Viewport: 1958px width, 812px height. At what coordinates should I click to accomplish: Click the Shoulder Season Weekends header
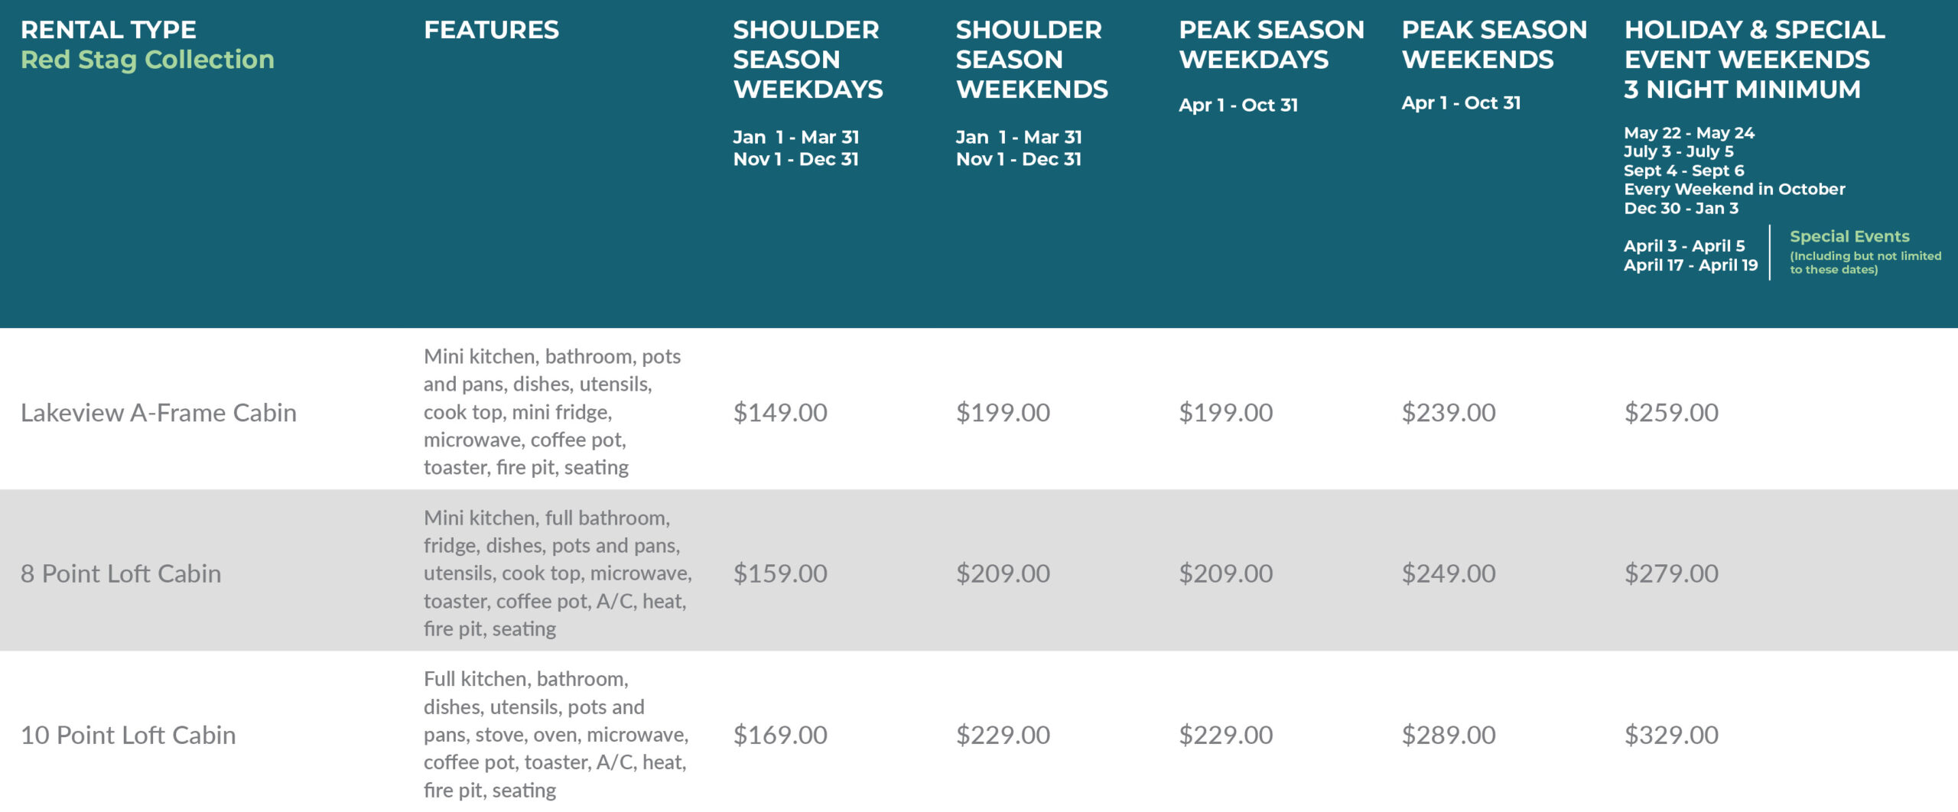pyautogui.click(x=1031, y=60)
